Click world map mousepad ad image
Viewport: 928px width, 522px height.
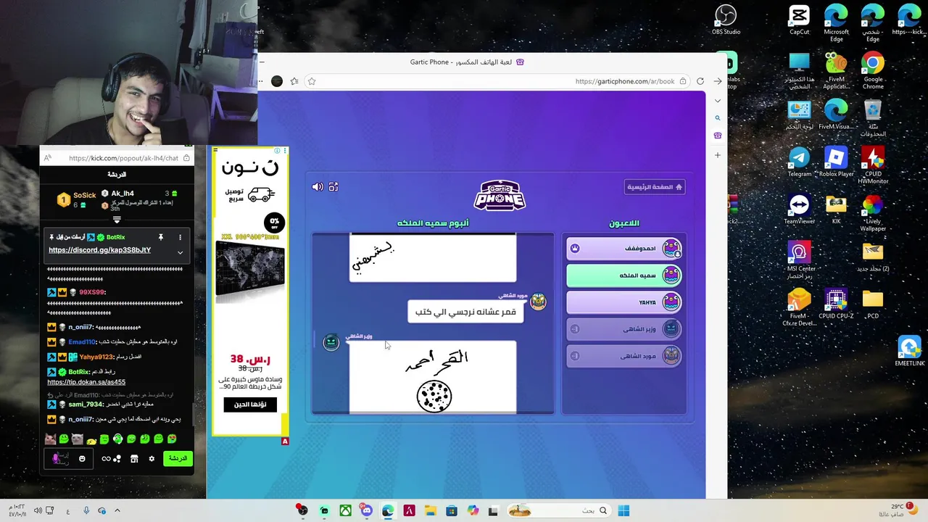[x=250, y=273]
